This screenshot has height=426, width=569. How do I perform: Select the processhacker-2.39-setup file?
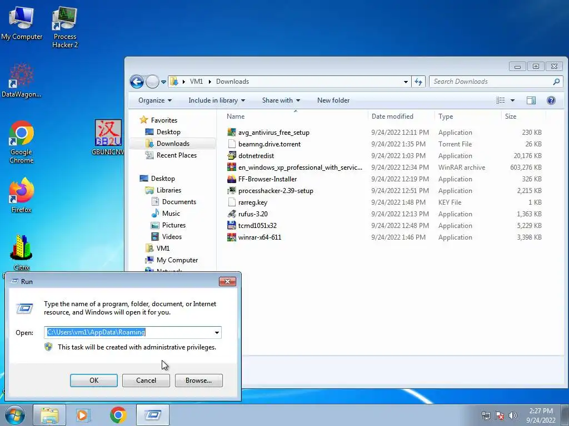pos(276,191)
